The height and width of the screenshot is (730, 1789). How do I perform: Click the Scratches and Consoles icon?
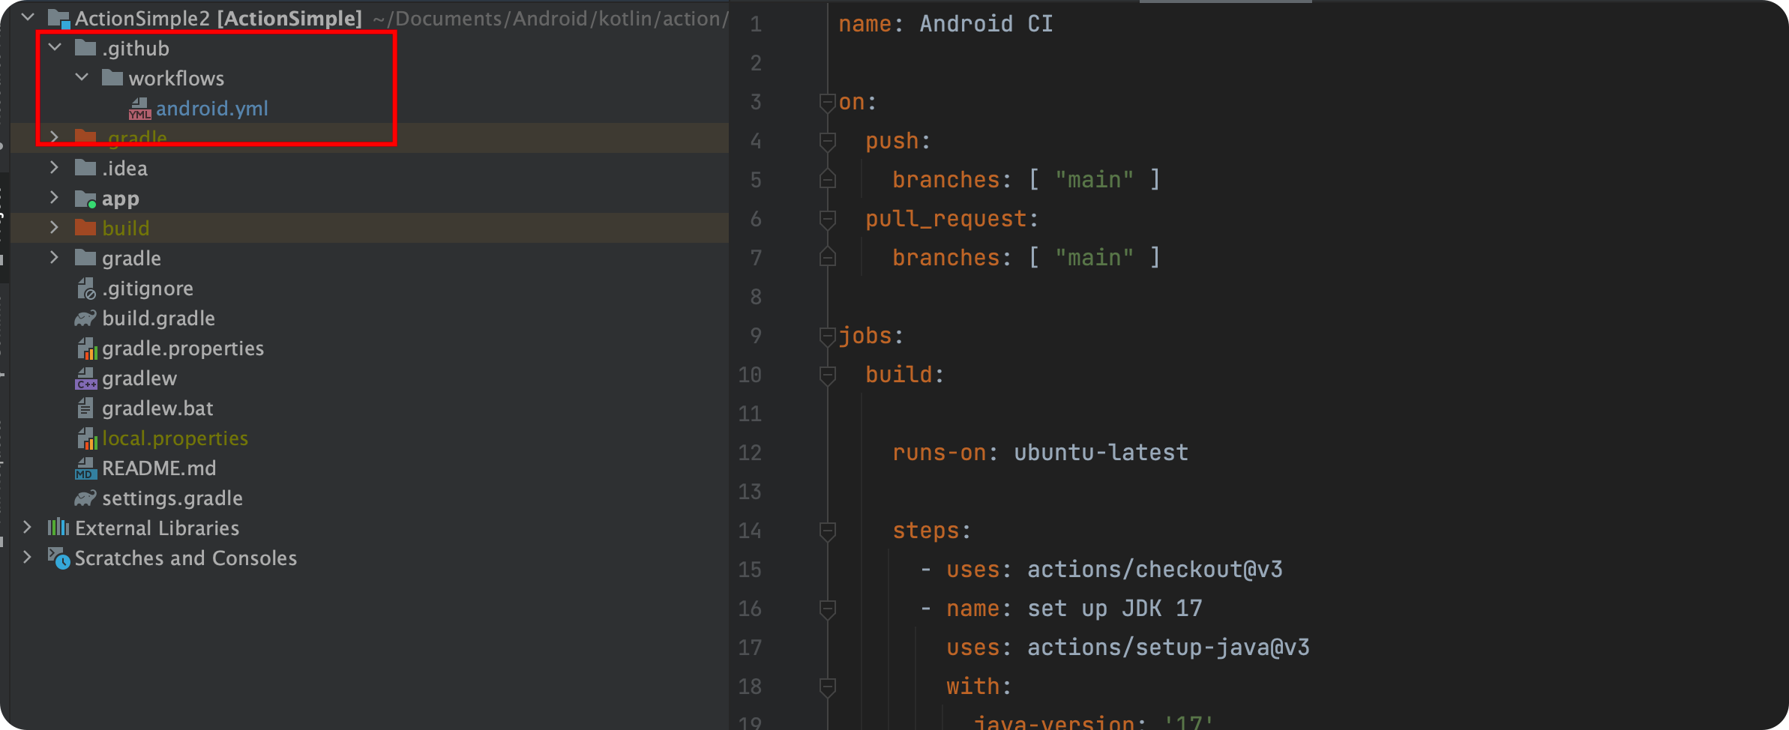click(59, 558)
